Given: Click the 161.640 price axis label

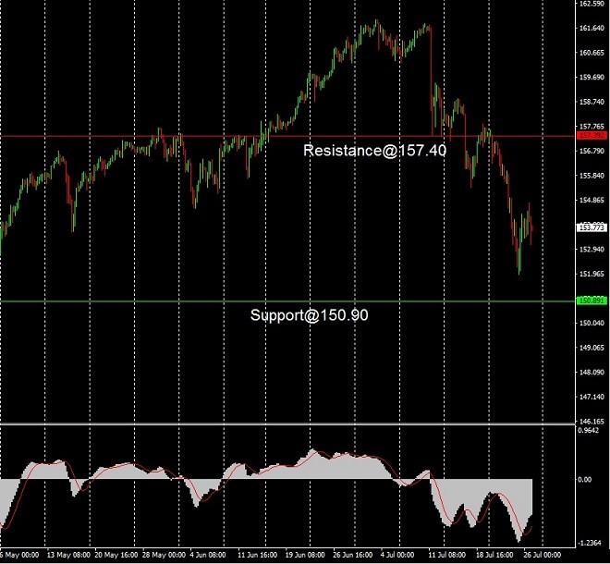Looking at the screenshot, I should pos(592,28).
